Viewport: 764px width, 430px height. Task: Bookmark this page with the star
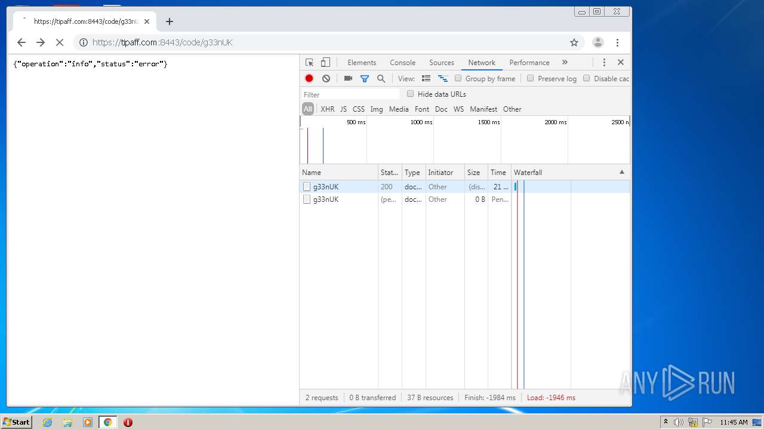click(x=574, y=42)
